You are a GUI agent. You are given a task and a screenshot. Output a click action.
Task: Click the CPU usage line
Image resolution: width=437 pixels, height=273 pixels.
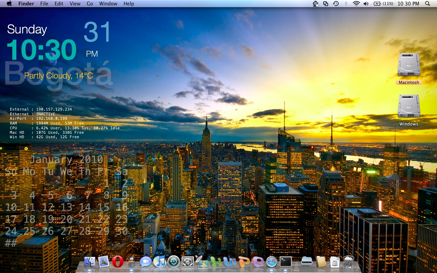tap(65, 128)
